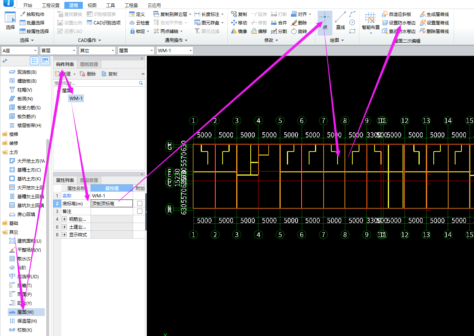Click 复制 copy tool in the Modify group
The height and width of the screenshot is (336, 474).
239,14
